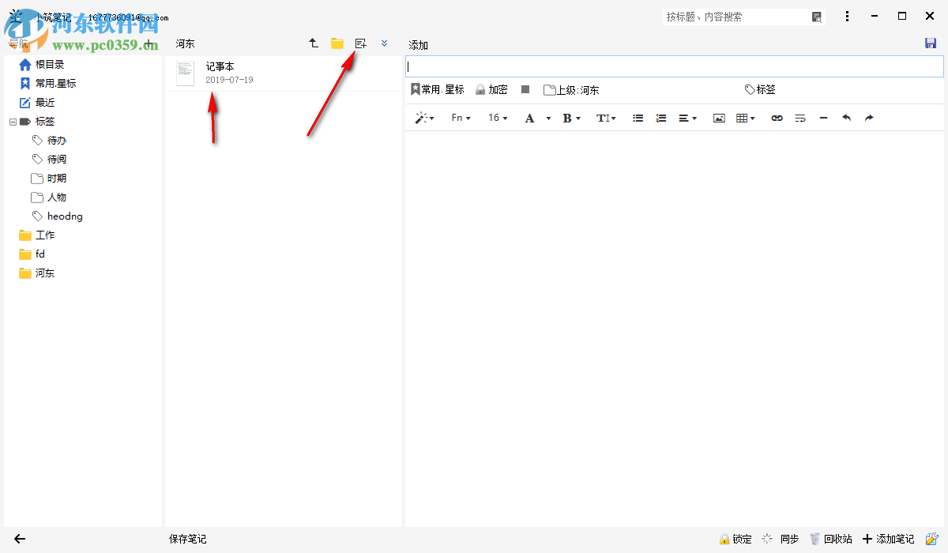Select the magic wand formatting tool
This screenshot has height=553, width=948.
click(423, 117)
